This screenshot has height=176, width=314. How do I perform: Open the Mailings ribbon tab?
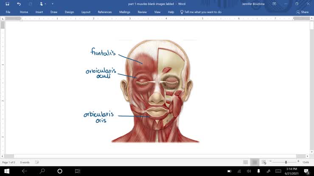click(x=125, y=12)
